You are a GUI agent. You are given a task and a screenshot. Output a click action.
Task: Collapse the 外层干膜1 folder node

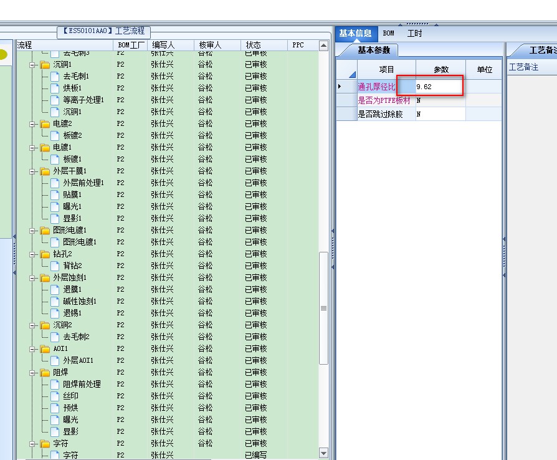point(32,171)
